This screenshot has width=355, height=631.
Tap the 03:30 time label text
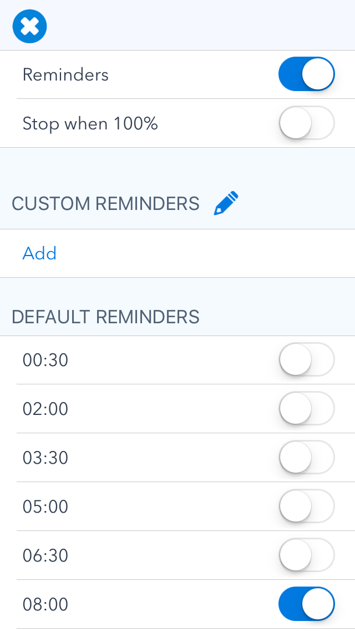click(45, 458)
